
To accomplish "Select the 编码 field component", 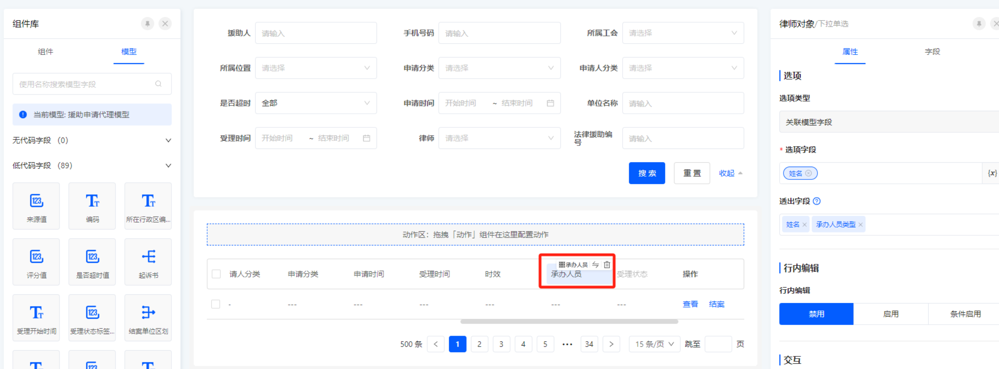I will (x=92, y=206).
